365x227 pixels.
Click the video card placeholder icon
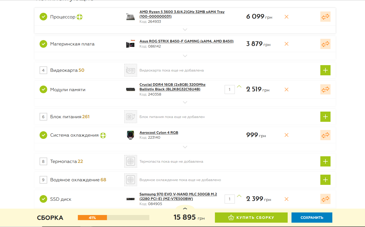click(131, 70)
